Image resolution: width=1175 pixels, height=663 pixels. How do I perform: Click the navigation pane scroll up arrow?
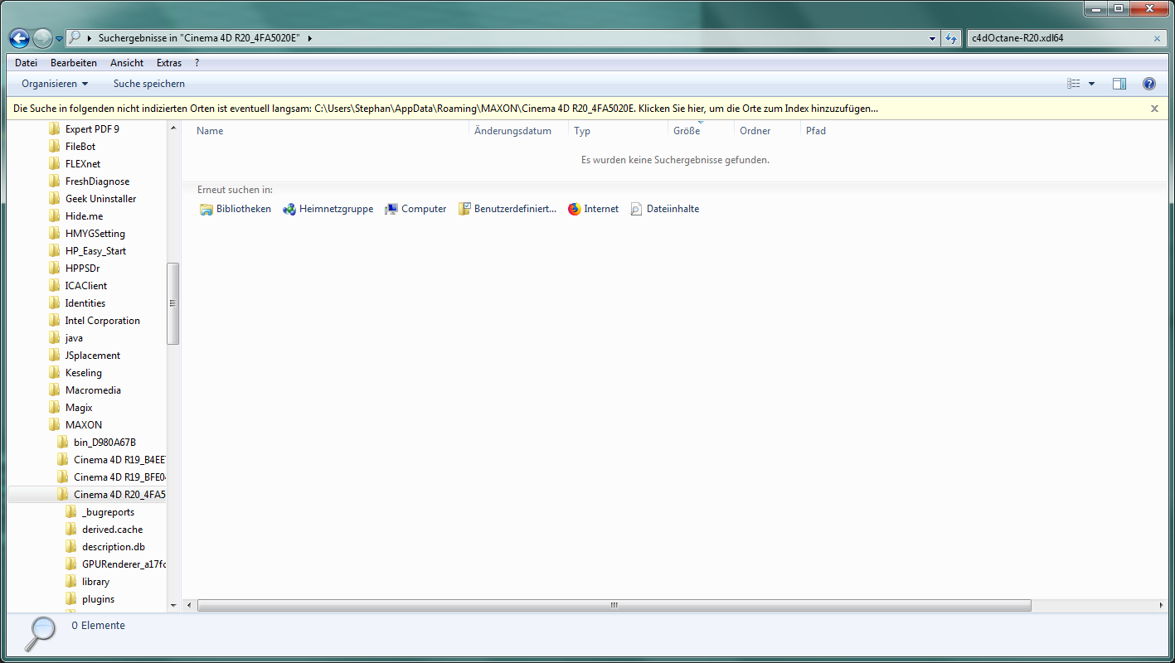173,128
